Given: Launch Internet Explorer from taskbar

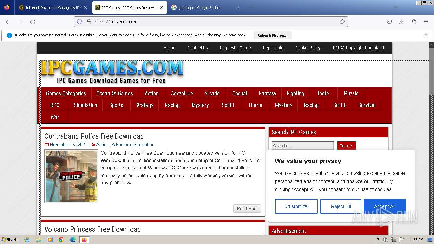Looking at the screenshot, I should point(27,240).
